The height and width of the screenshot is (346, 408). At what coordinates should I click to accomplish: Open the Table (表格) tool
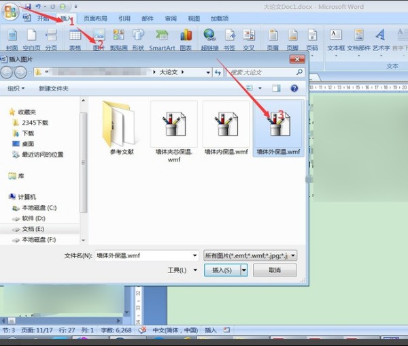pos(75,40)
